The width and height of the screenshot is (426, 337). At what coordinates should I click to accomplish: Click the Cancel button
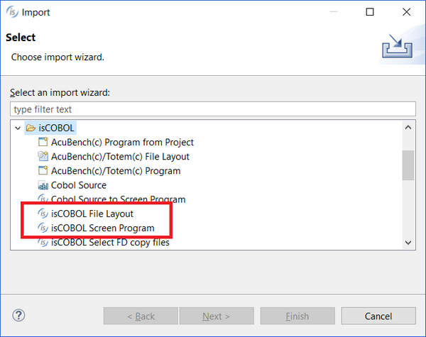pyautogui.click(x=378, y=316)
